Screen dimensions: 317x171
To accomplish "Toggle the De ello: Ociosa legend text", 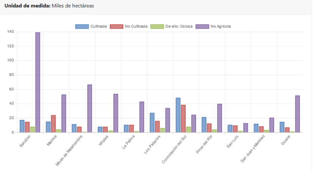I will point(179,27).
